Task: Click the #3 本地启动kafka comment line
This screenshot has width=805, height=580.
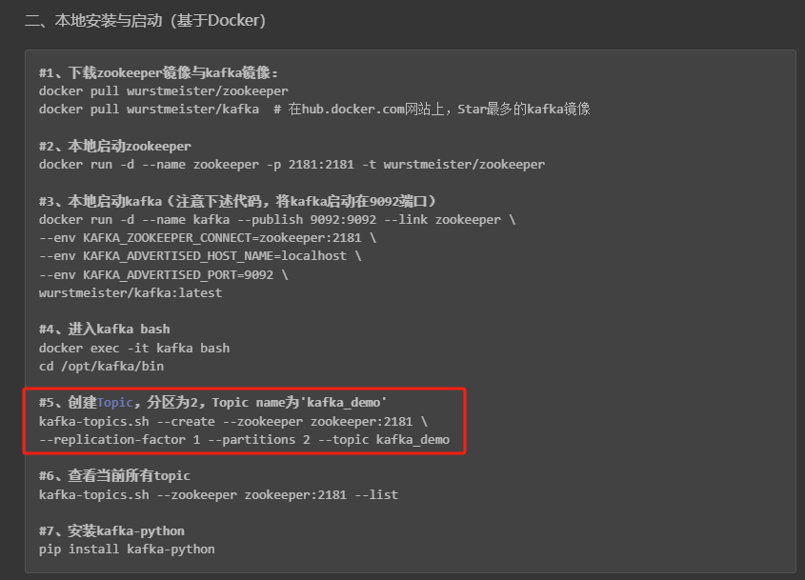Action: pyautogui.click(x=237, y=201)
